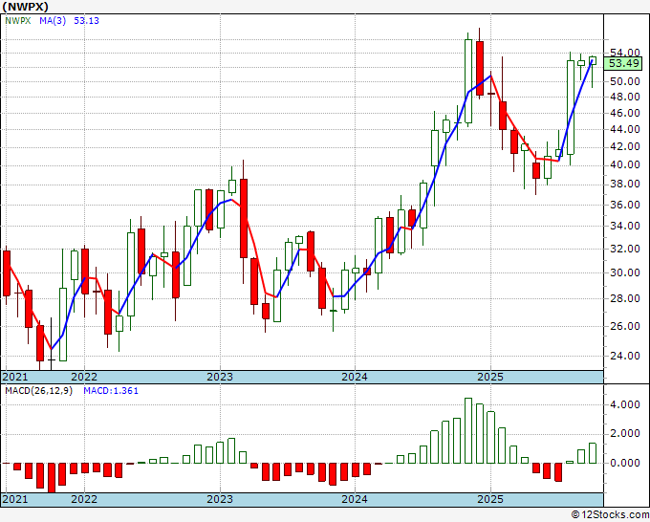This screenshot has height=522, width=650.
Task: Click 2024 on the MACD timeline
Action: [355, 499]
